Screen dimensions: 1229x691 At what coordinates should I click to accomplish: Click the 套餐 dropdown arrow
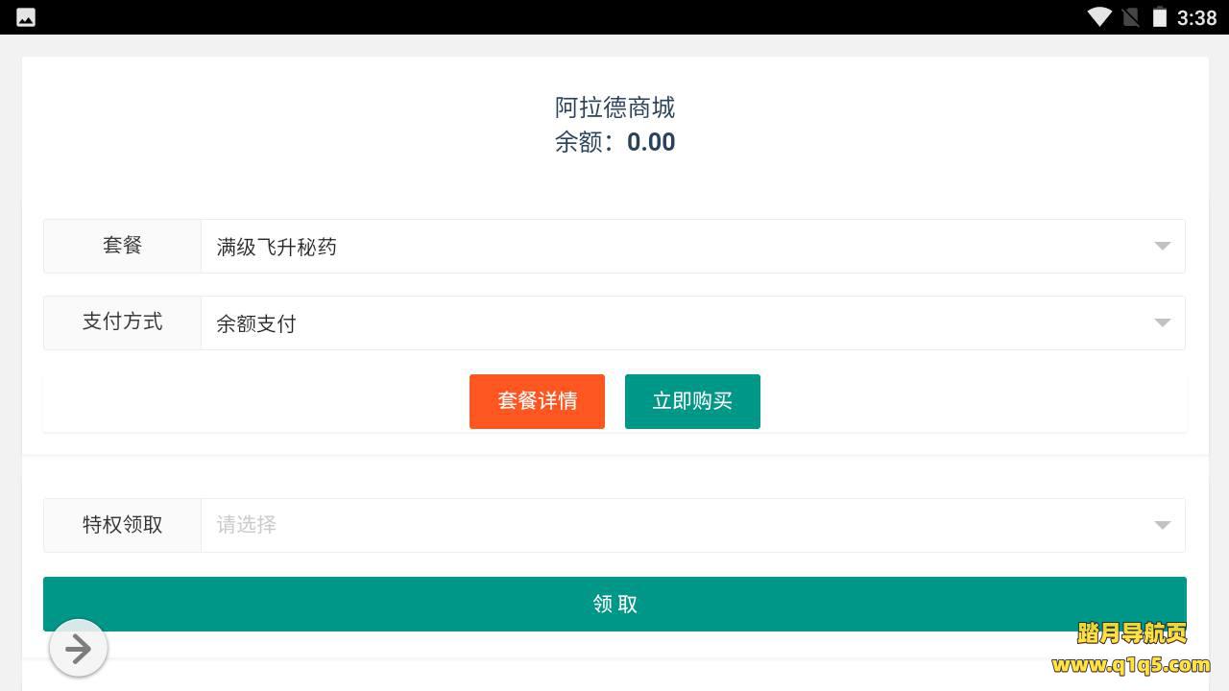pyautogui.click(x=1162, y=247)
